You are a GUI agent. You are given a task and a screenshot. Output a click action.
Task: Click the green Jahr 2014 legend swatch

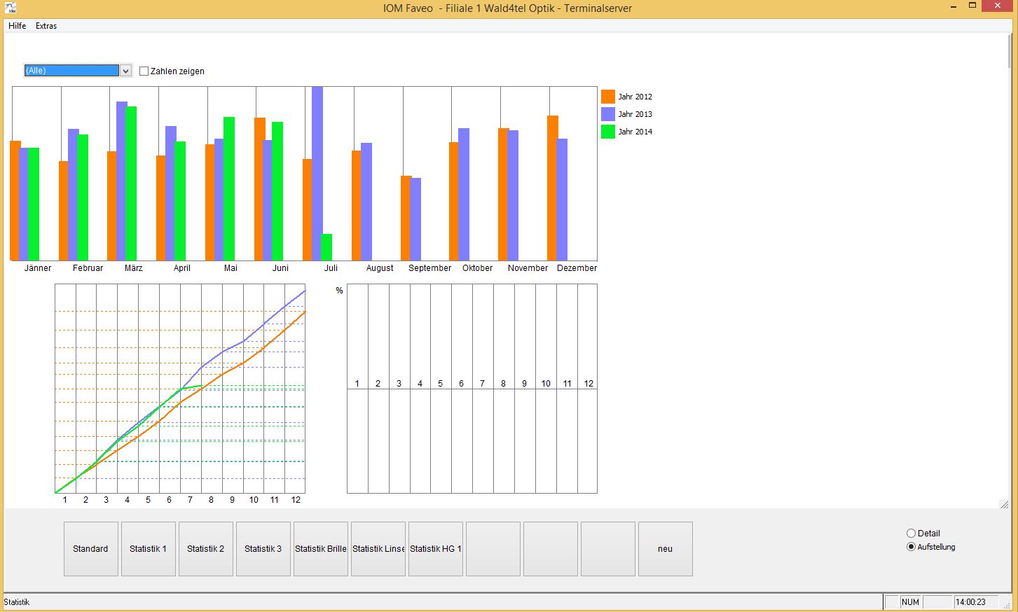pyautogui.click(x=607, y=132)
